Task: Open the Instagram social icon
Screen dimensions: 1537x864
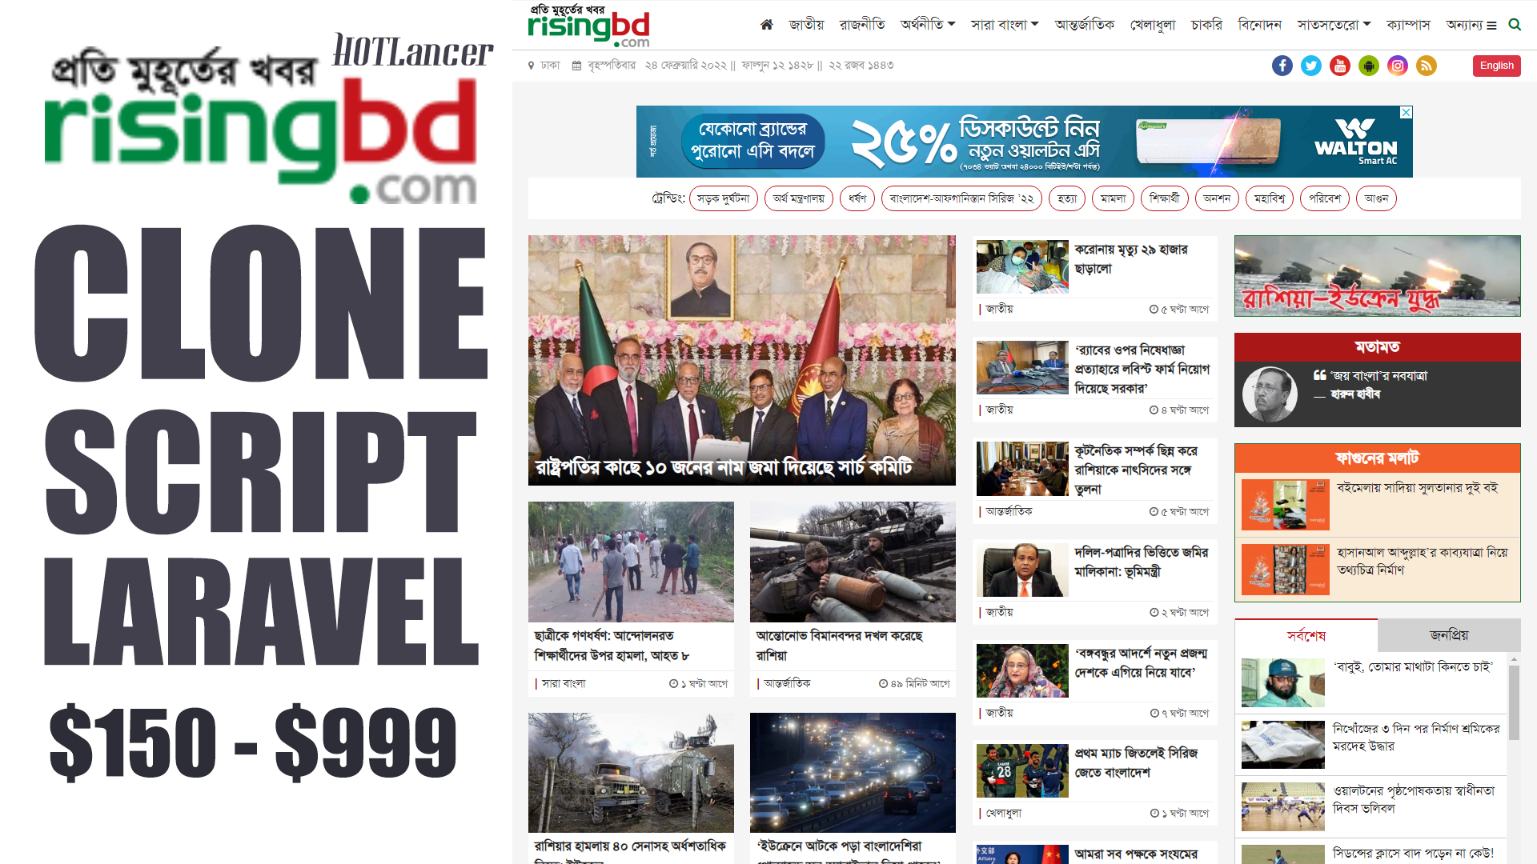Action: pyautogui.click(x=1397, y=66)
